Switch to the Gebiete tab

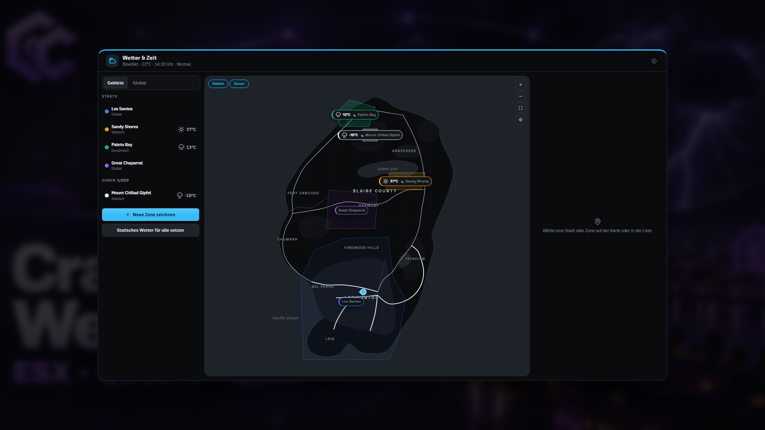(116, 83)
